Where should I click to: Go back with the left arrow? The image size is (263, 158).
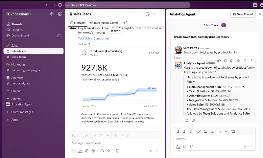[47, 5]
